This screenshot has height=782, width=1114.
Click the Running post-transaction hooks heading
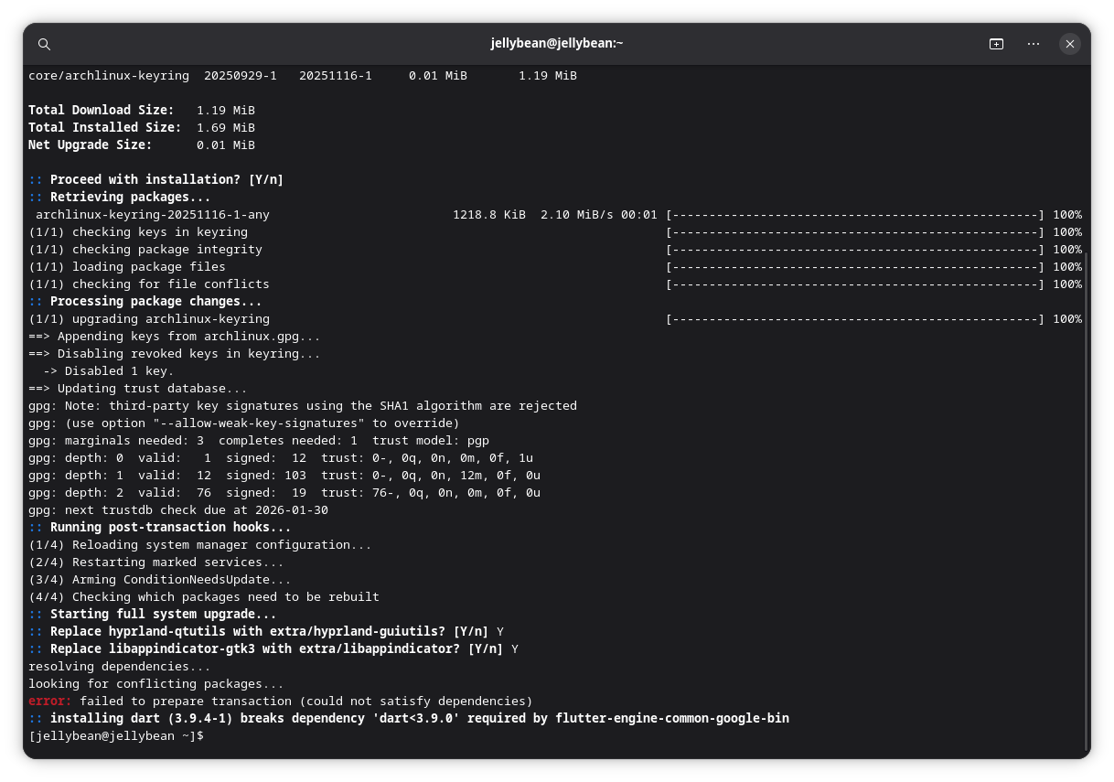tap(160, 527)
